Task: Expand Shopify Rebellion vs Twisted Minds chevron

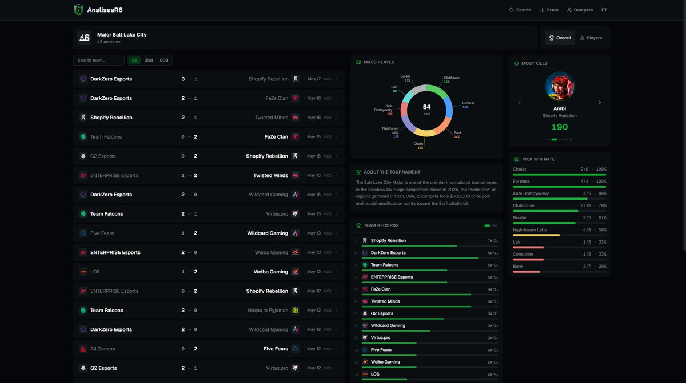Action: pyautogui.click(x=337, y=118)
